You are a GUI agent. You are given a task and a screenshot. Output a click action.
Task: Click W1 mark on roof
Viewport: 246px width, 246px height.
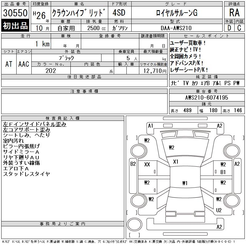(185, 183)
